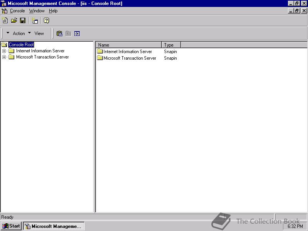Image resolution: width=308 pixels, height=231 pixels.
Task: Restore the Microsoft Management Console main window
Action: click(297, 3)
